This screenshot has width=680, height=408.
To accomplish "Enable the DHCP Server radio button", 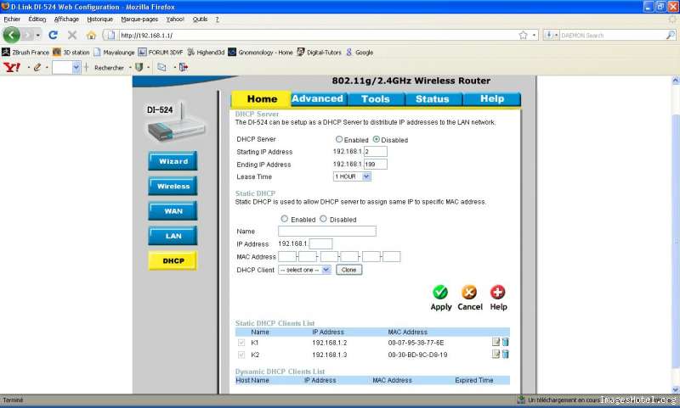I will tap(339, 139).
